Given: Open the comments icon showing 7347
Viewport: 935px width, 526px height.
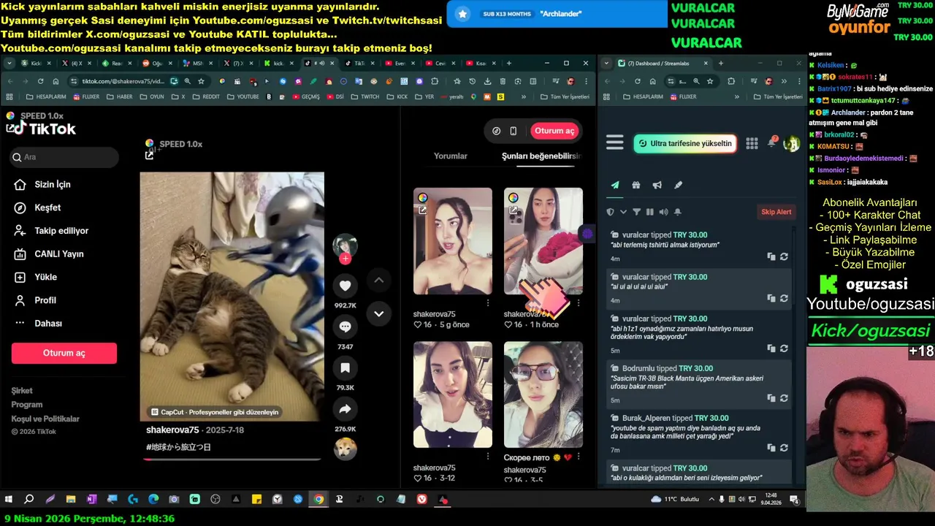Looking at the screenshot, I should pos(346,327).
